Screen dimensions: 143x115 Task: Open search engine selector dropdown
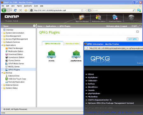tap(91, 10)
